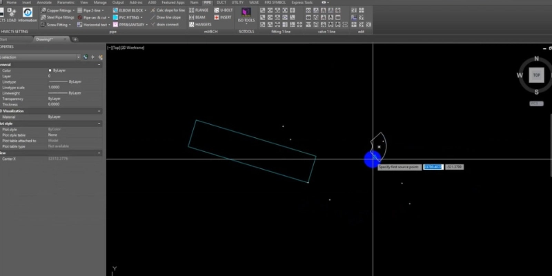Click the Plot style table None value

point(52,135)
